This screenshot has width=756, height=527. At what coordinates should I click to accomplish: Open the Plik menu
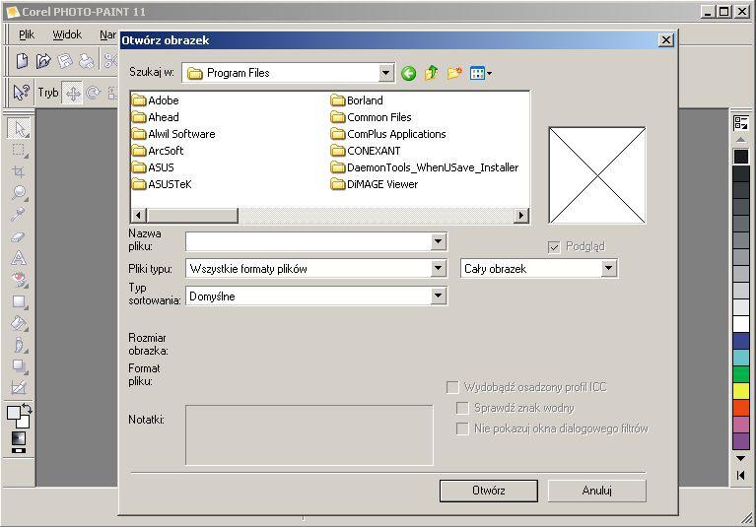pyautogui.click(x=27, y=34)
